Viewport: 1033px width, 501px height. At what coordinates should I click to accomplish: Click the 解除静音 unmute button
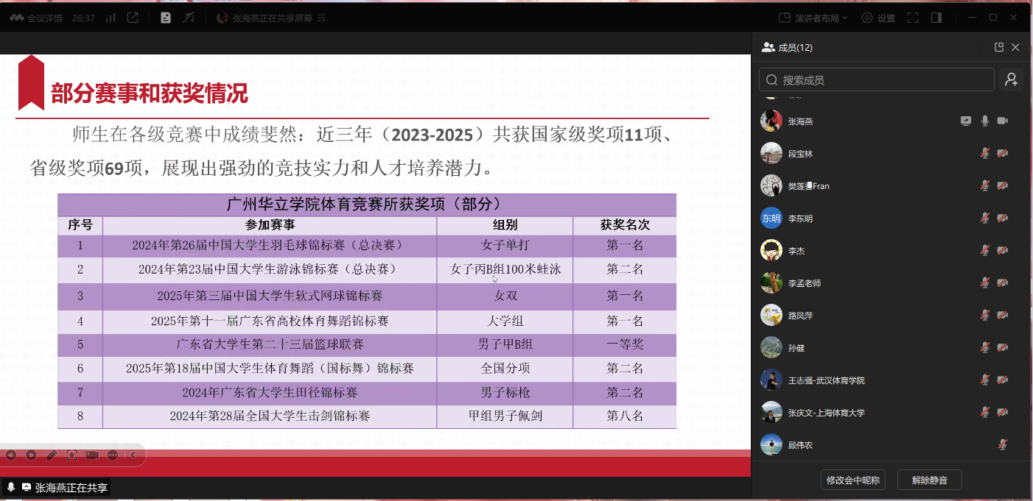[x=930, y=480]
